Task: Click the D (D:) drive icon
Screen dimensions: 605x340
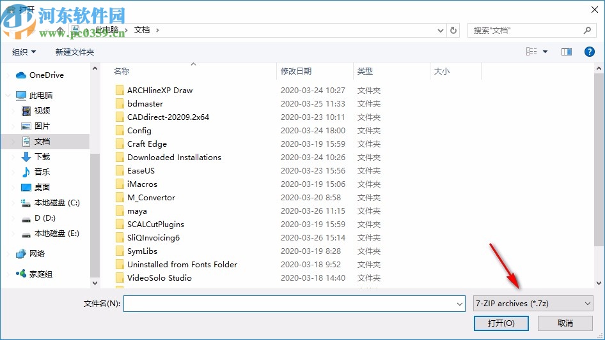Action: pyautogui.click(x=26, y=219)
